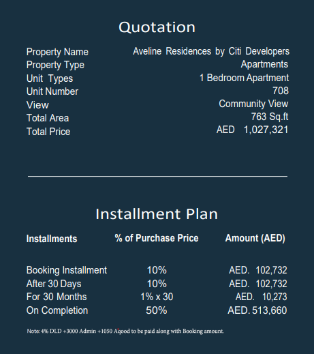Click the Installments column header
The width and height of the screenshot is (314, 354).
click(x=52, y=239)
